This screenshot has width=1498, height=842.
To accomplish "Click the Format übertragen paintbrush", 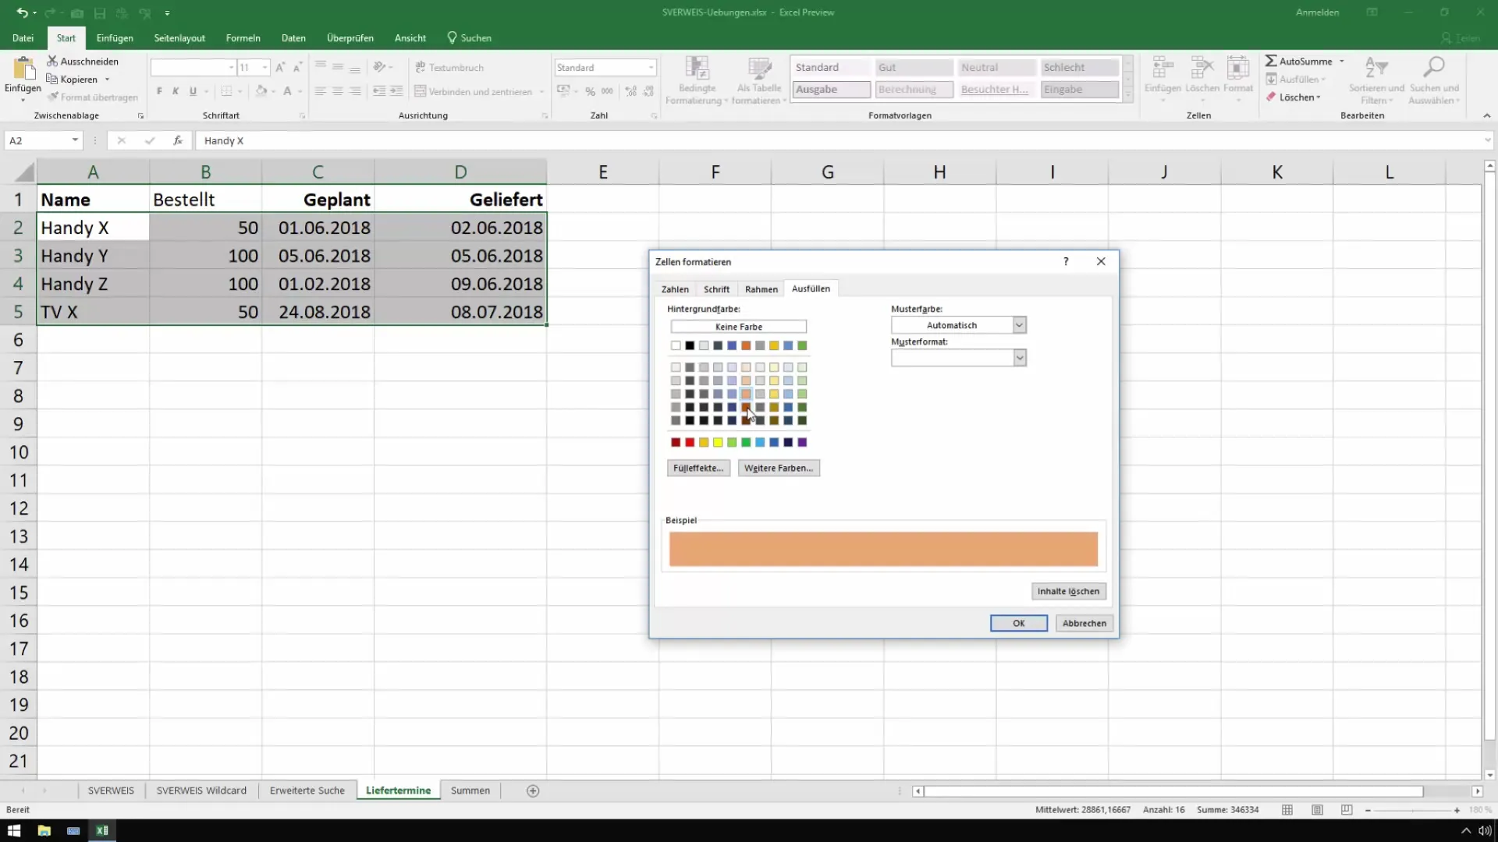I will 53,97.
